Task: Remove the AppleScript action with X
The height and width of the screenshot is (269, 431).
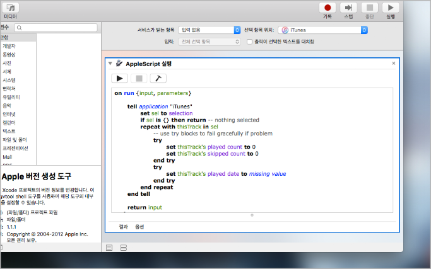Action: point(394,63)
